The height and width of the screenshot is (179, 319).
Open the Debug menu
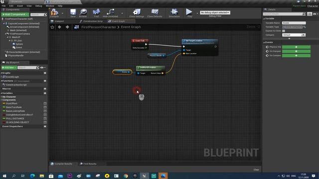pos(38,6)
